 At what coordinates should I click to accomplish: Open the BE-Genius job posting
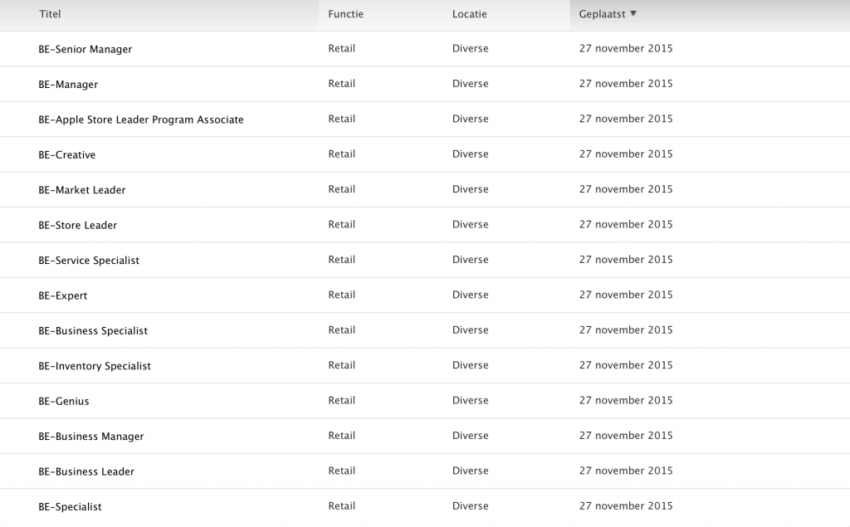pos(63,402)
